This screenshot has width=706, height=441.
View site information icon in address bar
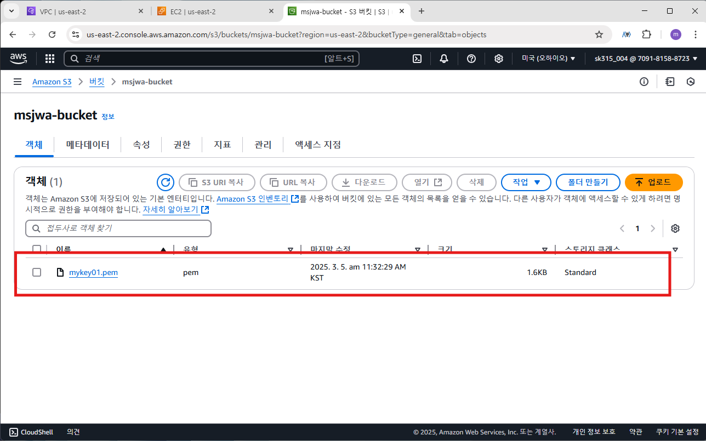coord(76,35)
